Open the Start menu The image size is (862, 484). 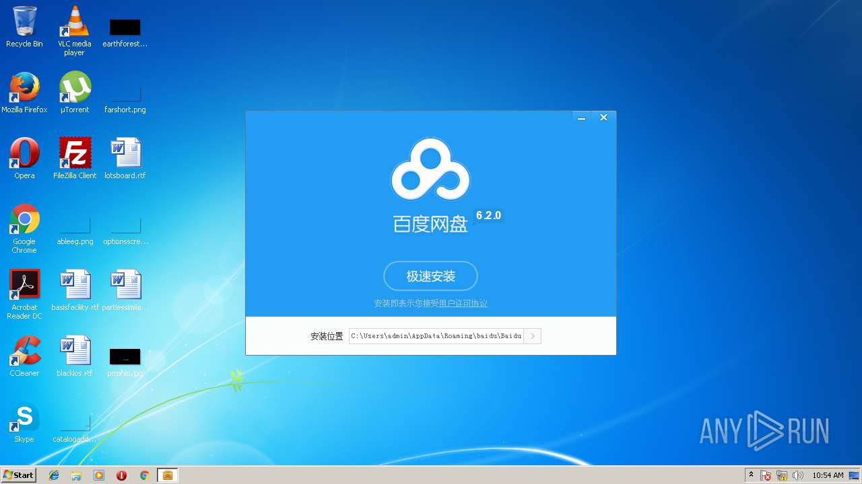[x=19, y=475]
